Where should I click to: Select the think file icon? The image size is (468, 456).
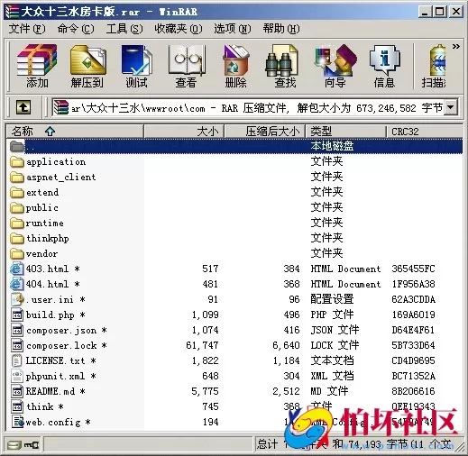click(17, 406)
